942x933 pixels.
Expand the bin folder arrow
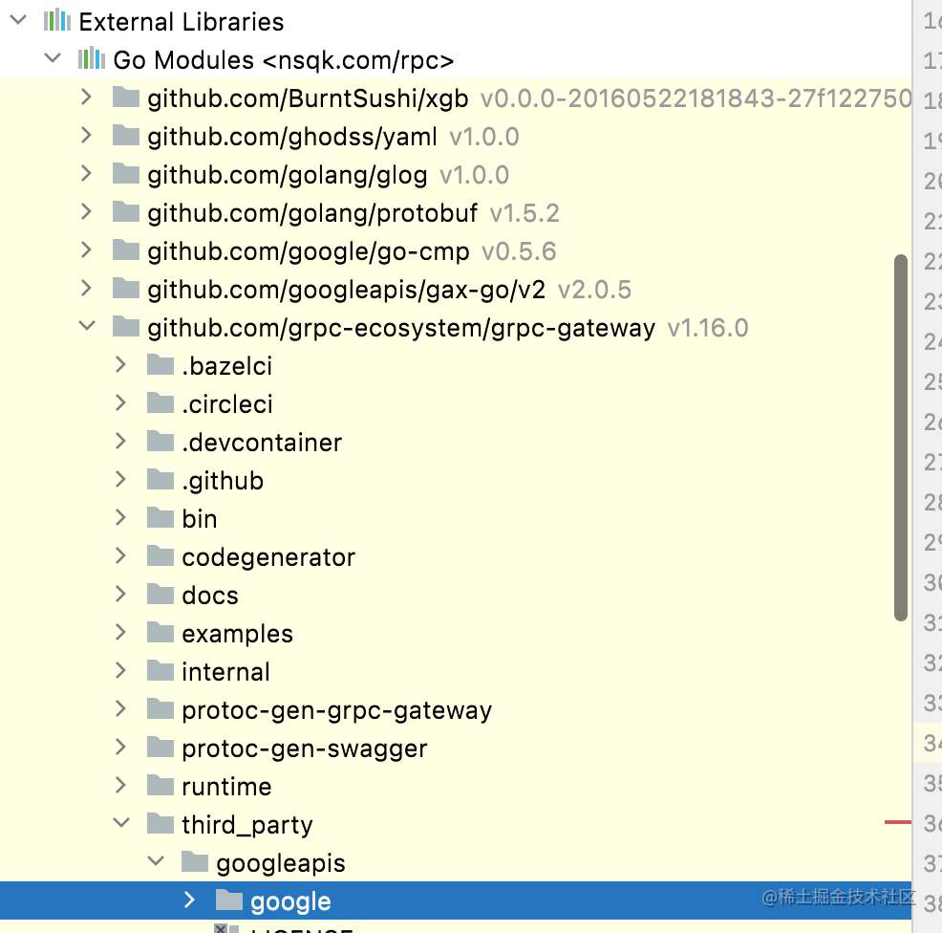coord(120,517)
